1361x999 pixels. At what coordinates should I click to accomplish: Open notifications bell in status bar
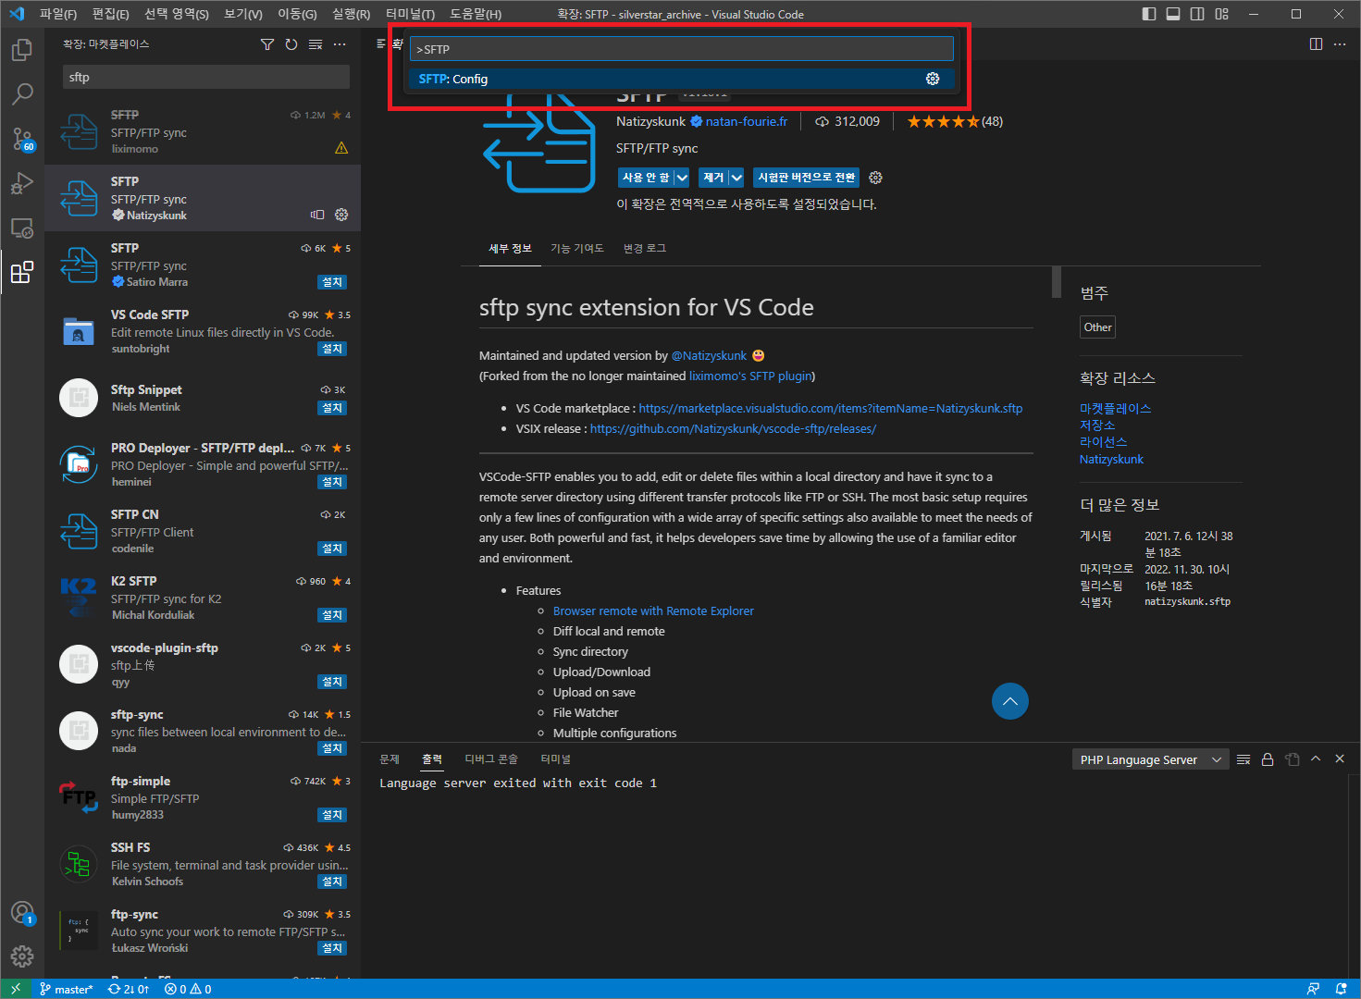point(1341,989)
